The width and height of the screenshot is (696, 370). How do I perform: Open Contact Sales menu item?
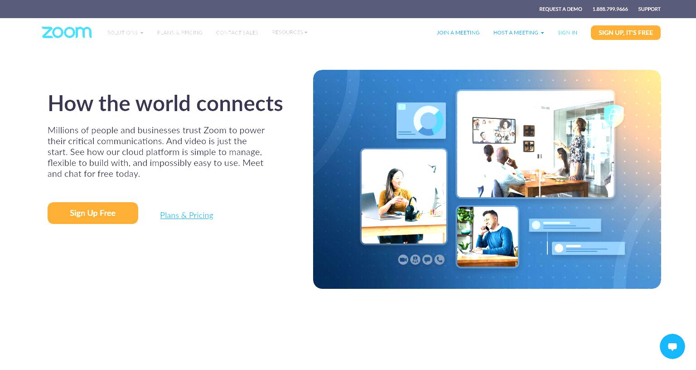tap(237, 33)
